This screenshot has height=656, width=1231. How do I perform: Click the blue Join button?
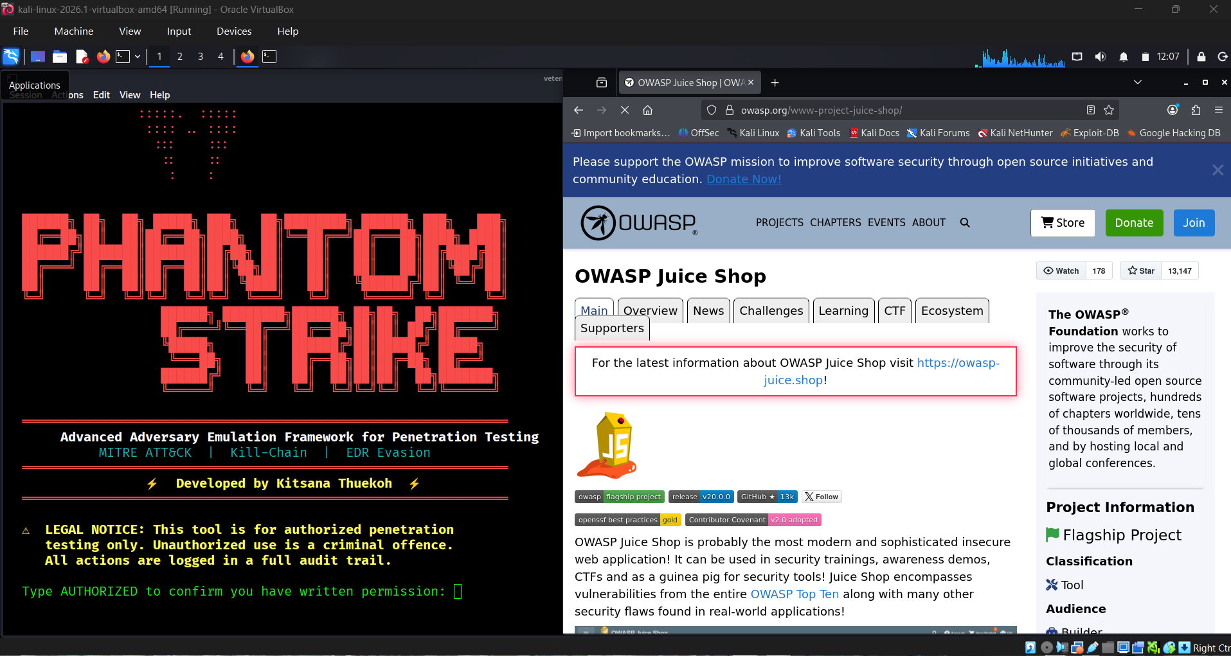pyautogui.click(x=1194, y=223)
